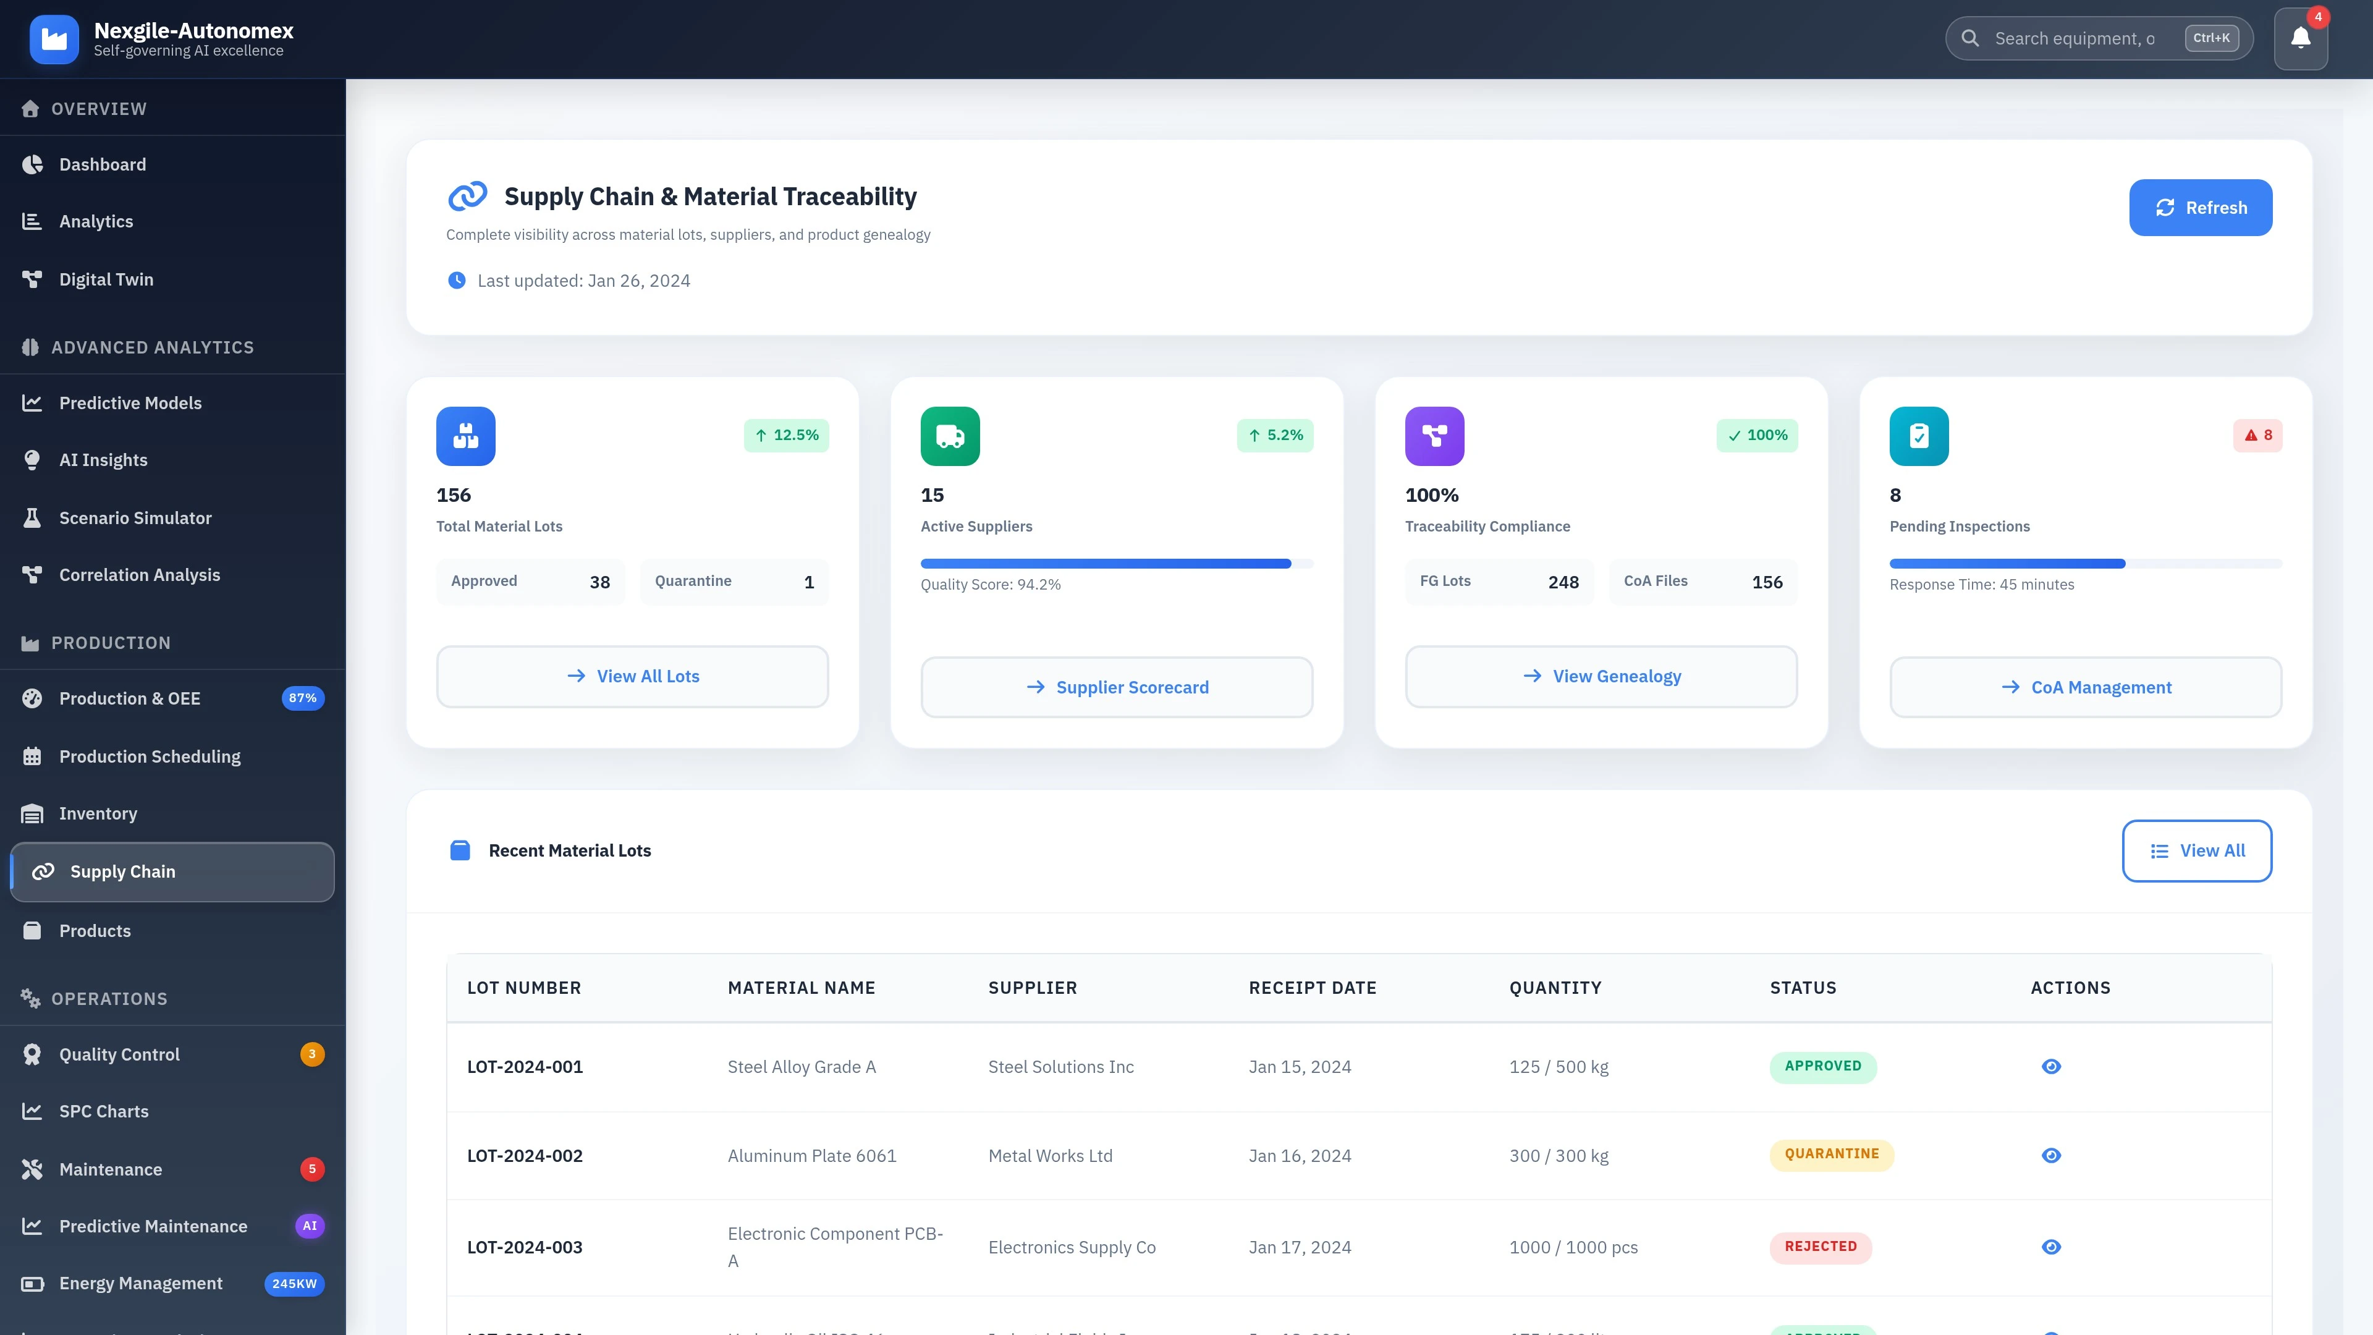Screen dimensions: 2373x1335
Task: Select the Predictive Models sidebar icon
Action: (x=32, y=402)
